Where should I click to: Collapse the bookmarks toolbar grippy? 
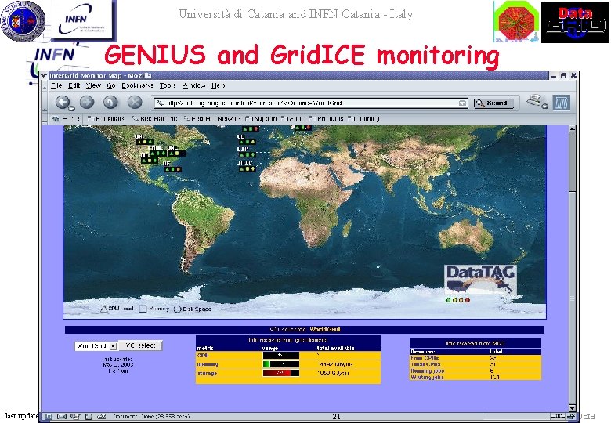(45, 119)
